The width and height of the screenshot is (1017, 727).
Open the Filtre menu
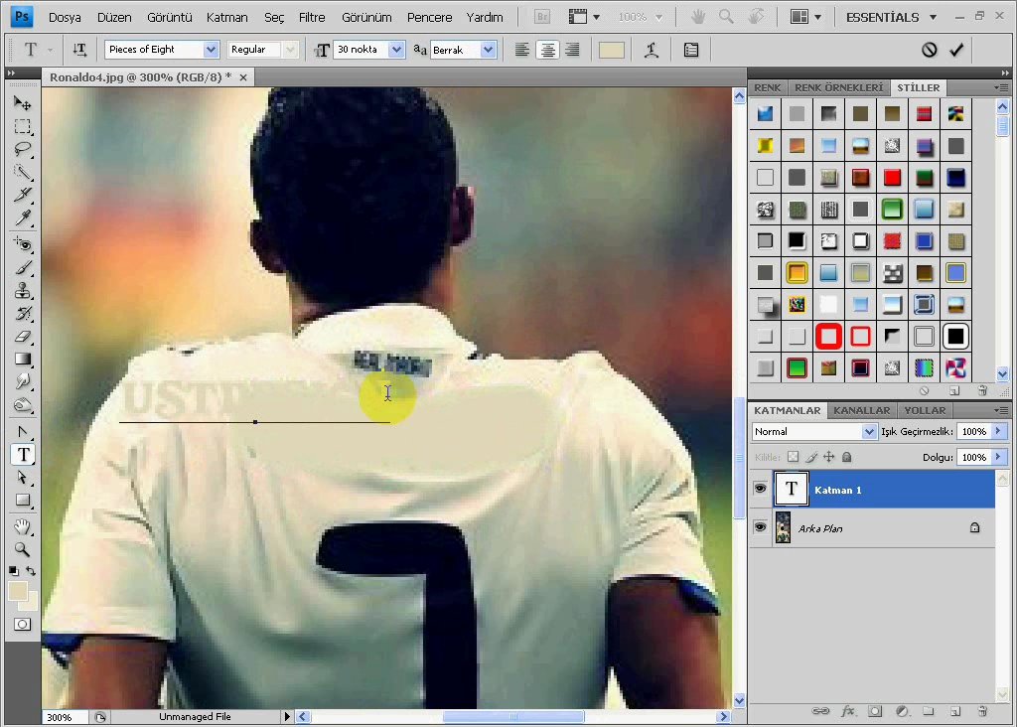pos(312,18)
